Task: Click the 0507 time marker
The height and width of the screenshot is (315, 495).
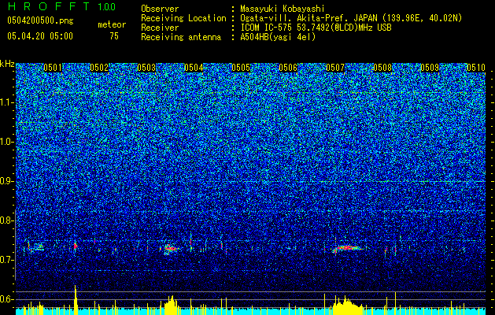Action: (335, 68)
